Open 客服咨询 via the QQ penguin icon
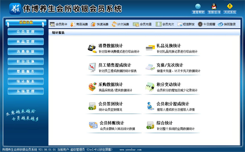 pos(214,6)
